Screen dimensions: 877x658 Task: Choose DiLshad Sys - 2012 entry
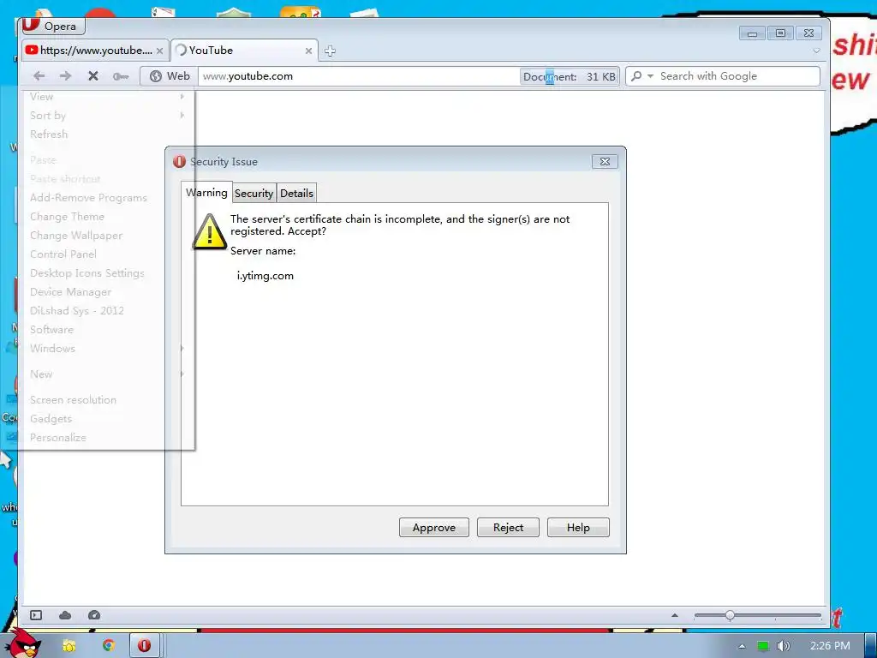(106, 310)
